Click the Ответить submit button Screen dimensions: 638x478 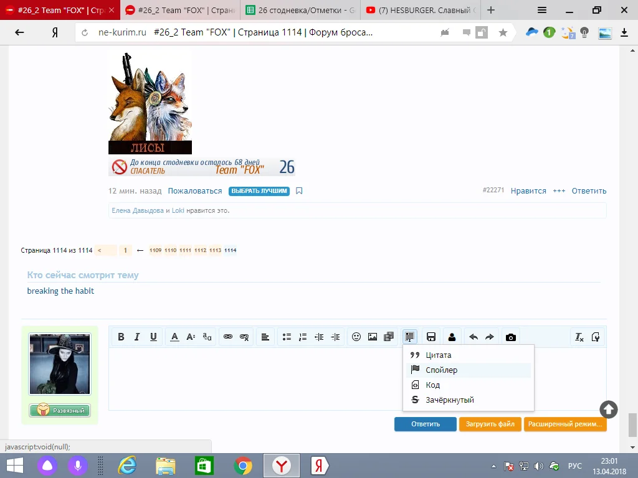(425, 424)
